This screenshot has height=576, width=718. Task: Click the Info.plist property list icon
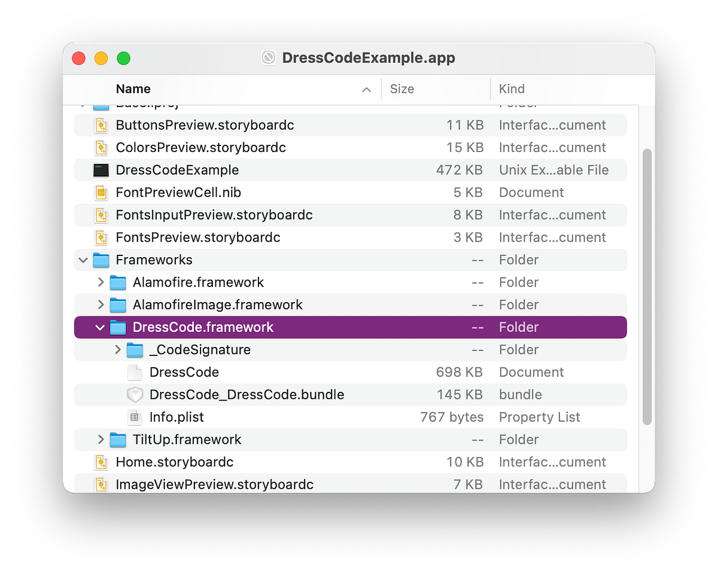135,417
